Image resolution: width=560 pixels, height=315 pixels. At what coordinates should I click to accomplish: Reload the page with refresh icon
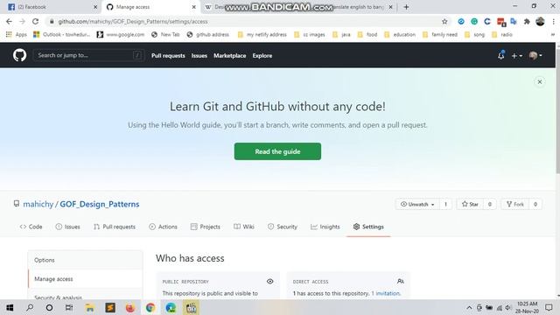(35, 21)
